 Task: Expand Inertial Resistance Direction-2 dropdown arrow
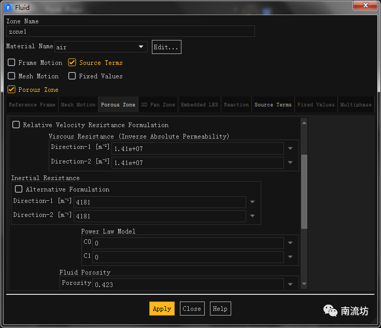pyautogui.click(x=252, y=215)
